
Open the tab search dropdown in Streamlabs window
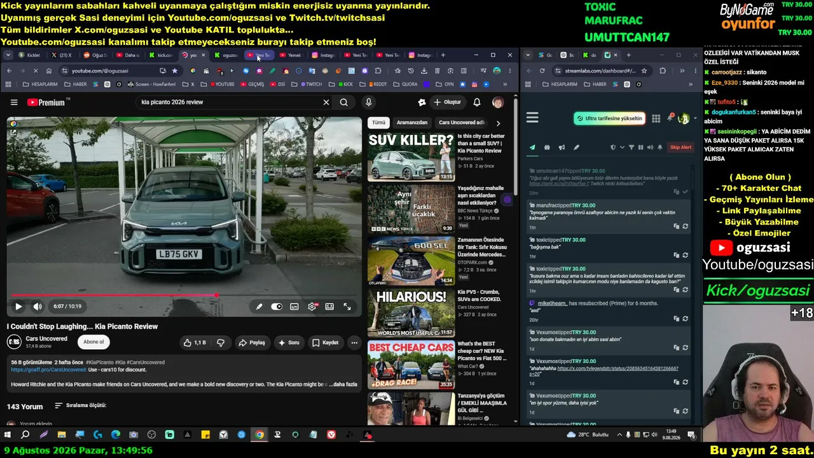pos(527,55)
